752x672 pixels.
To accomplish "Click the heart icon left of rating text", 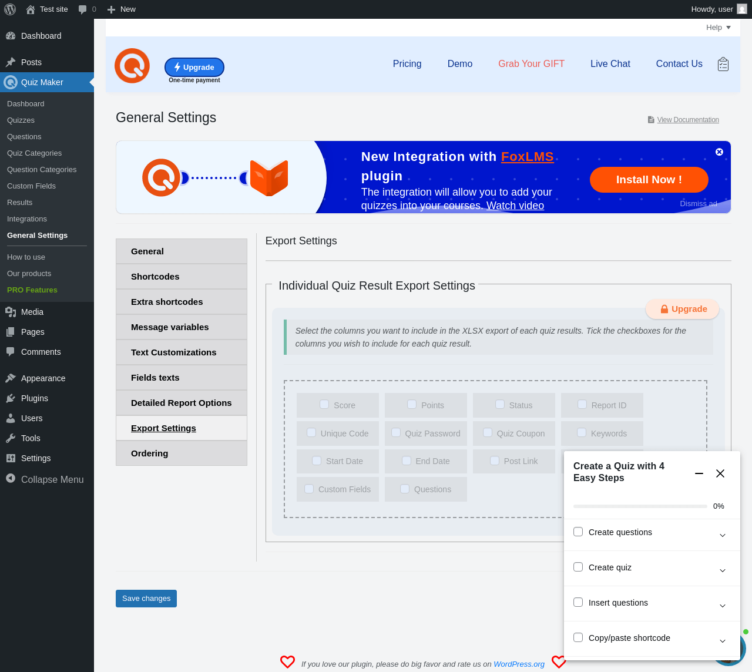I will click(287, 662).
